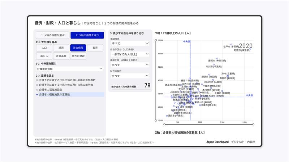Open the 財政力指数 dropdown showing すべて
Image resolution: width=289 pixels, height=162 pixels.
click(x=130, y=76)
